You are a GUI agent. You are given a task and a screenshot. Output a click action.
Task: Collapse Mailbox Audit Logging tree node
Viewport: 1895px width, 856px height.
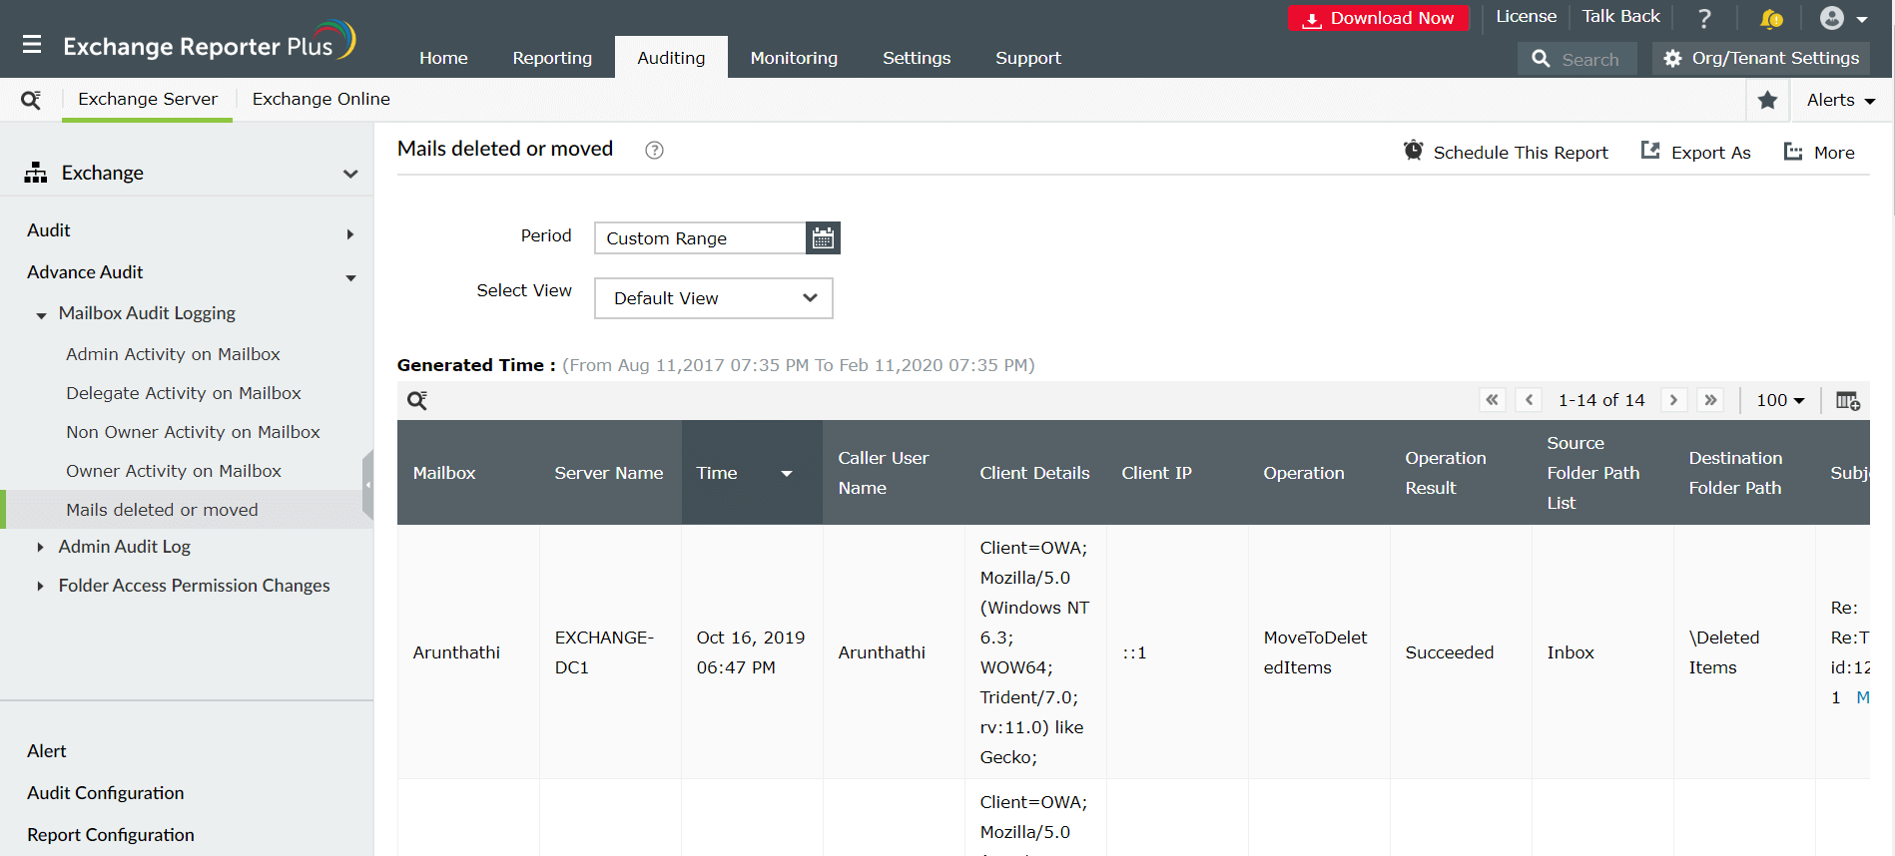[x=41, y=315]
